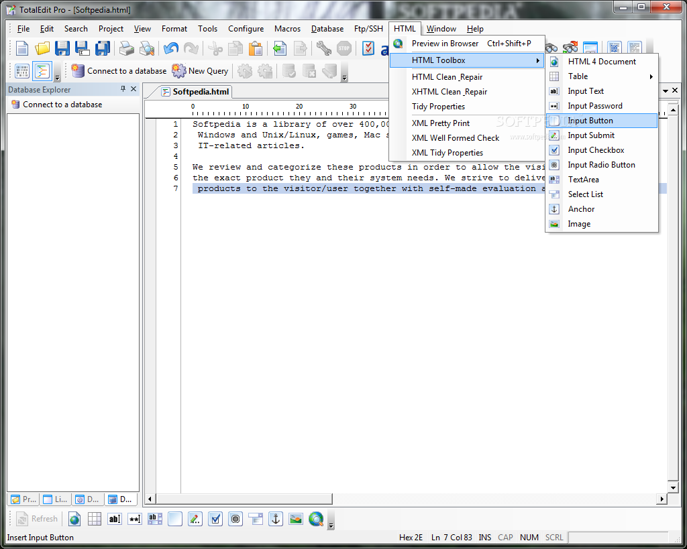Close the Softpedia.html document tab area
Image resolution: width=687 pixels, height=549 pixels.
point(675,90)
